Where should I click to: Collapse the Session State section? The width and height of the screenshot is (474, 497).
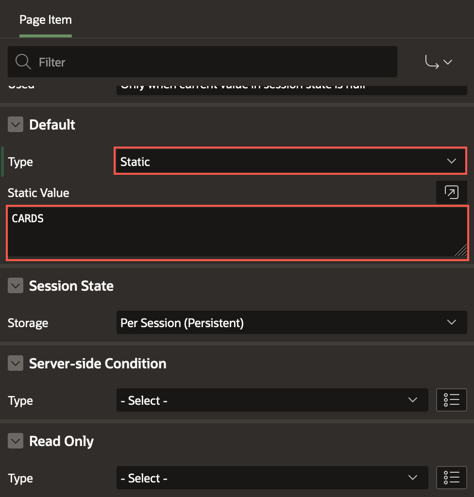[x=16, y=286]
